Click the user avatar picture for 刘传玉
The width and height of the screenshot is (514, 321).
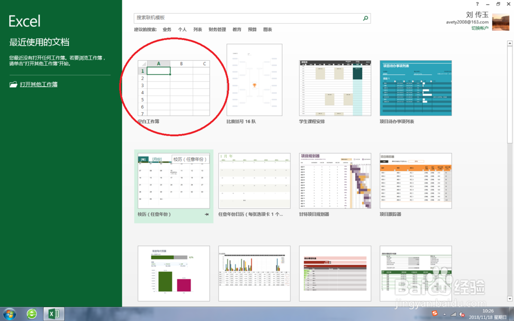[x=501, y=22]
